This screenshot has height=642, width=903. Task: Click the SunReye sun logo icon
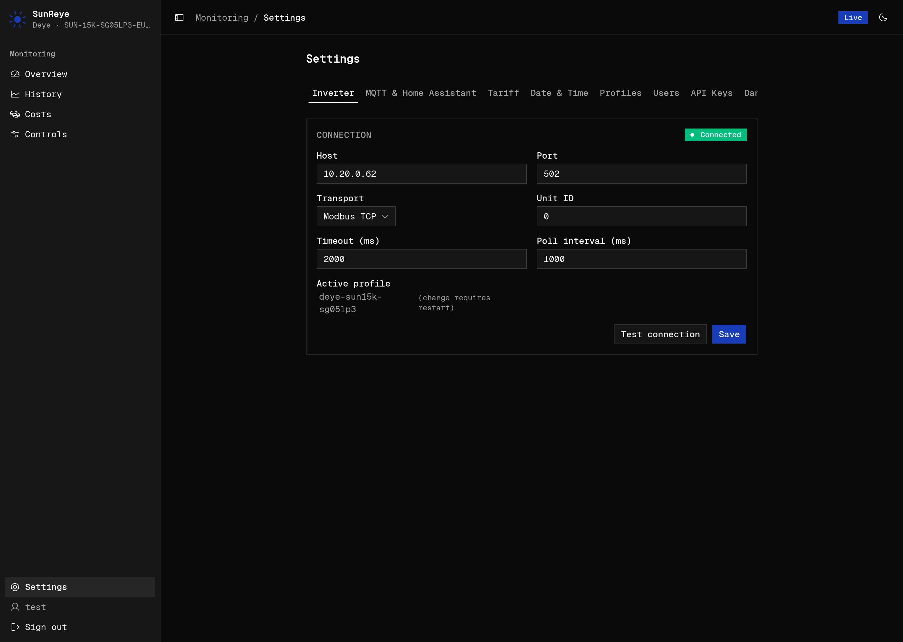pyautogui.click(x=17, y=19)
